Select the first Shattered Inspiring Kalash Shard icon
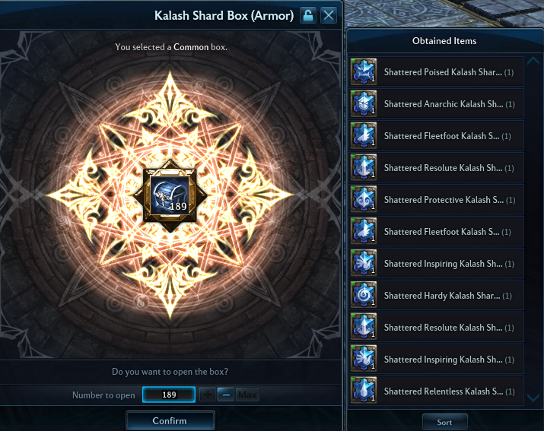 pyautogui.click(x=364, y=263)
